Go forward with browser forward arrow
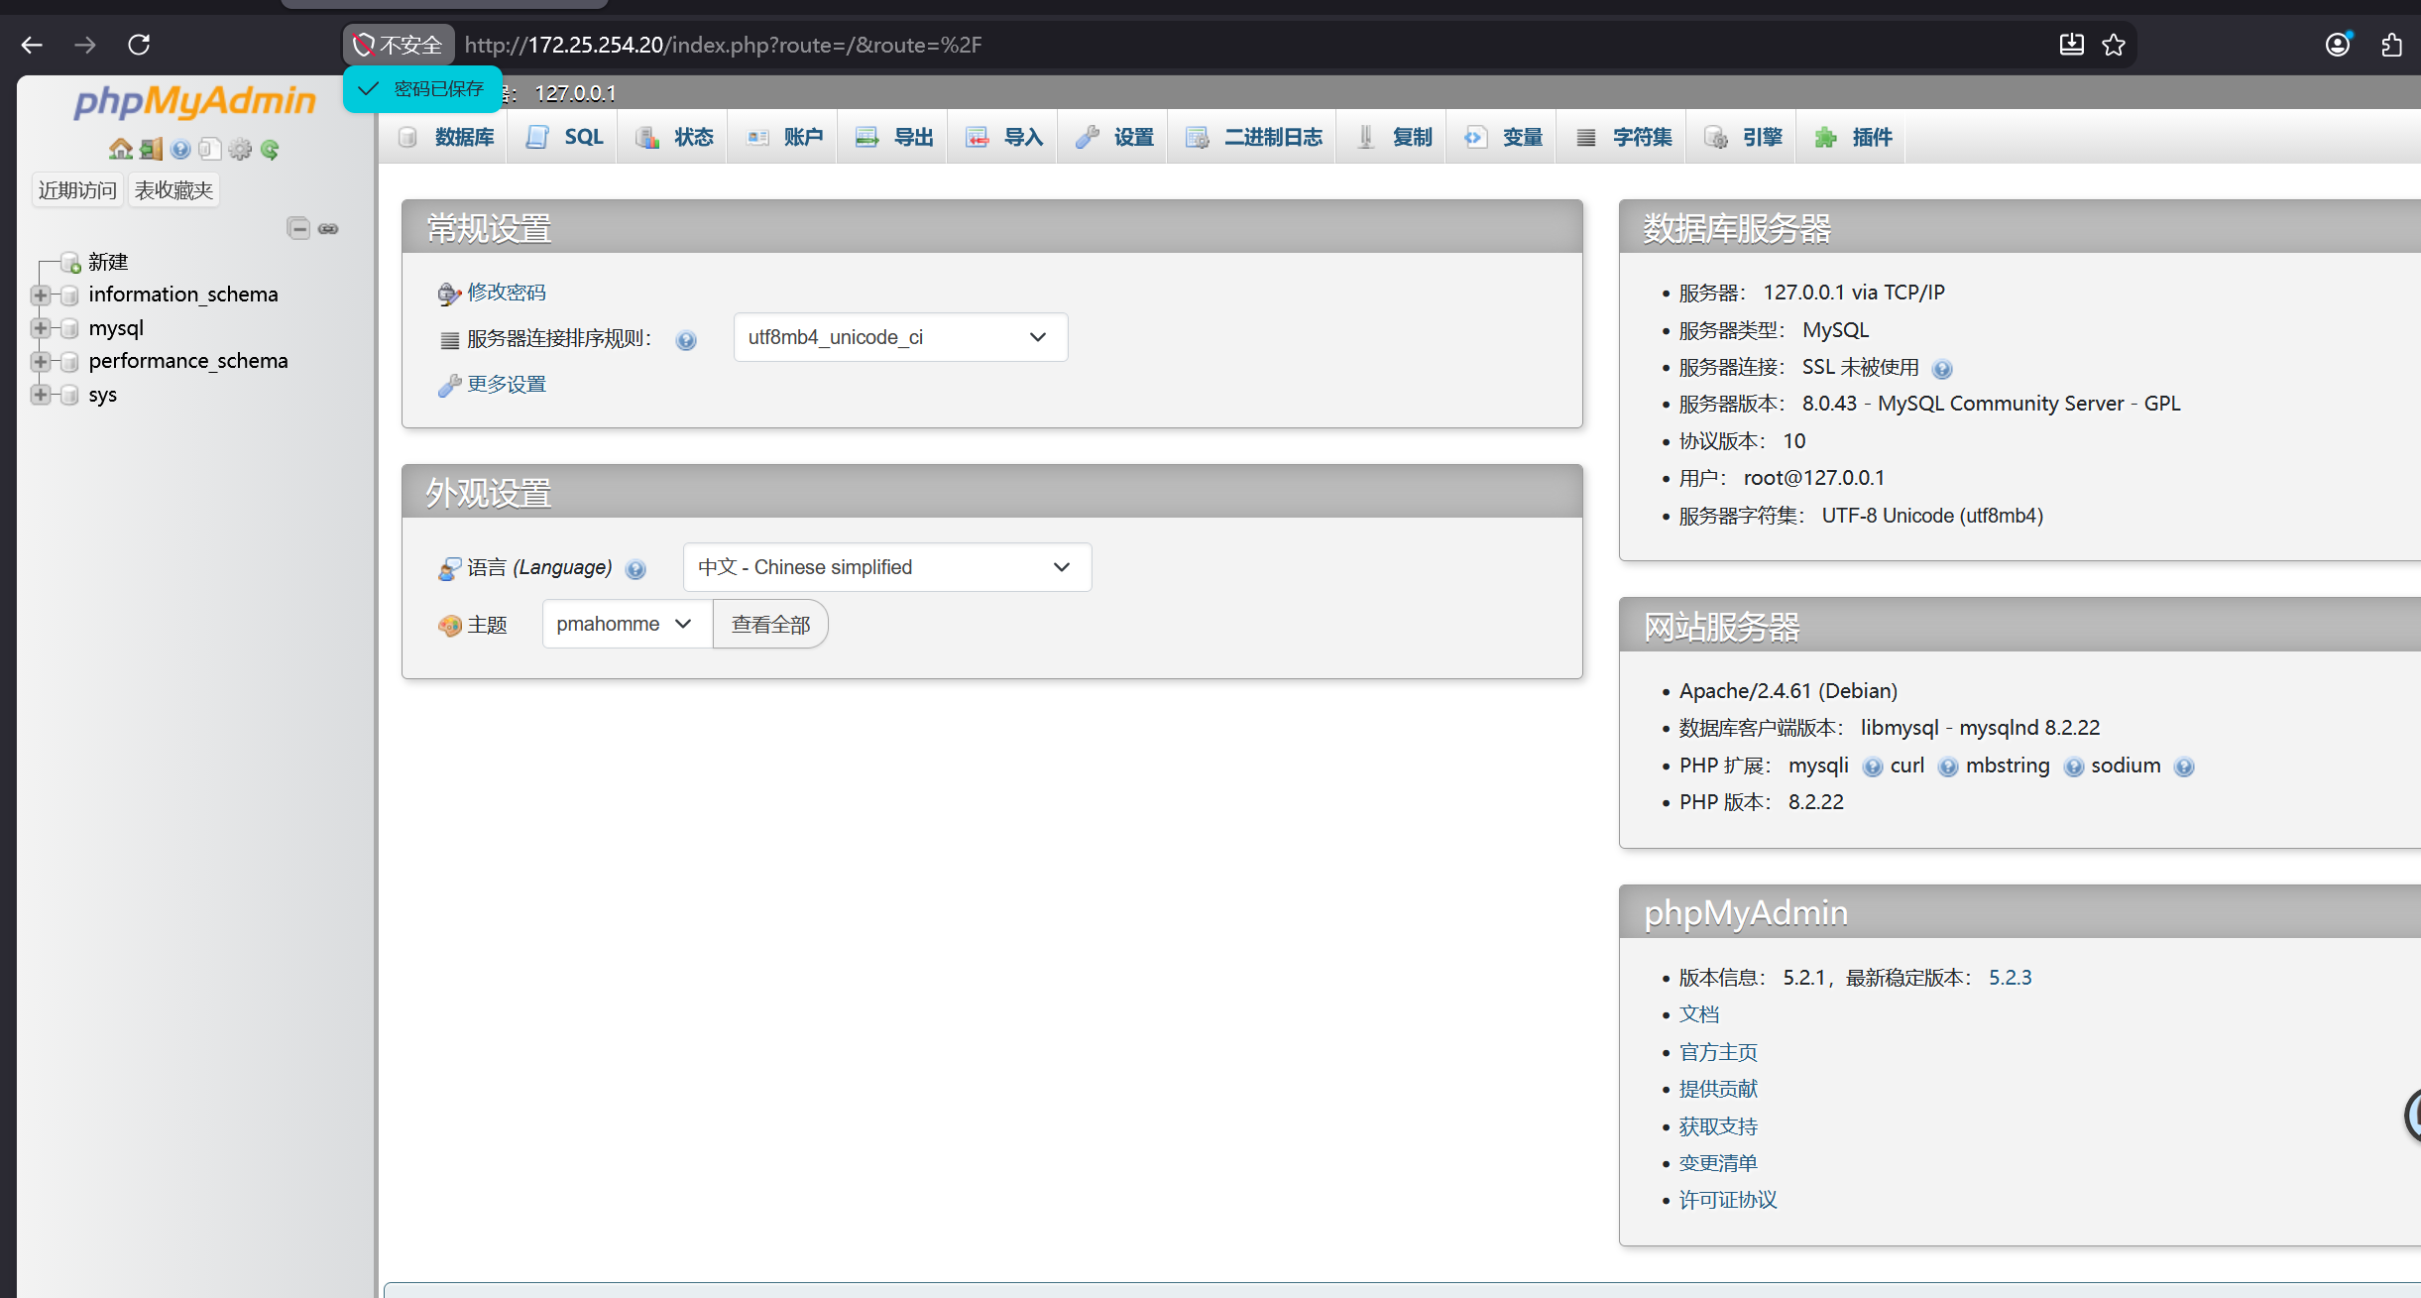The image size is (2421, 1298). (85, 45)
